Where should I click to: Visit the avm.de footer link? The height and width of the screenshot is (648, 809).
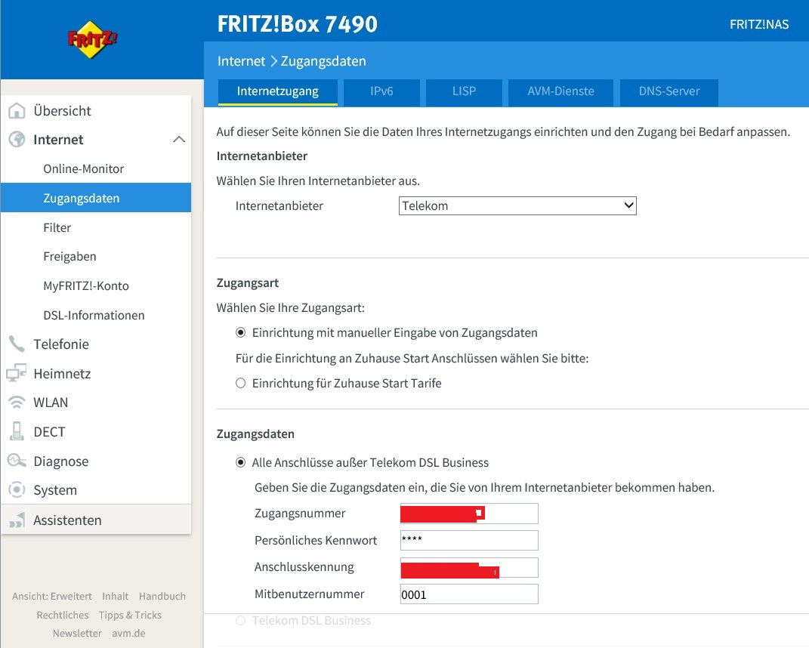(x=128, y=633)
